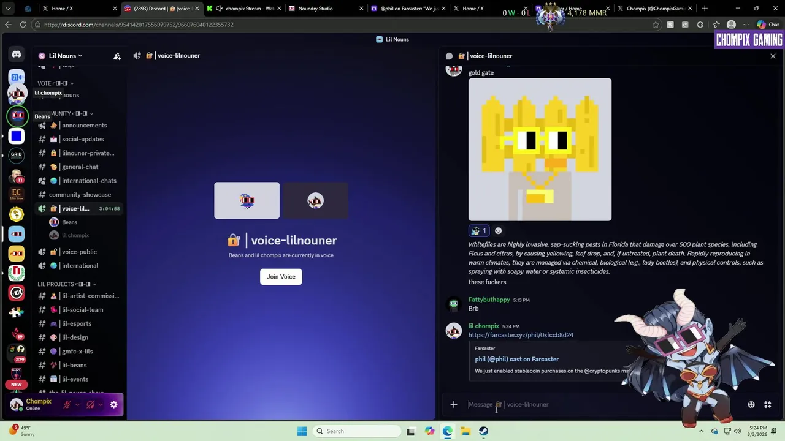Toggle headphone deafen in user panel
The width and height of the screenshot is (785, 441).
tap(90, 404)
